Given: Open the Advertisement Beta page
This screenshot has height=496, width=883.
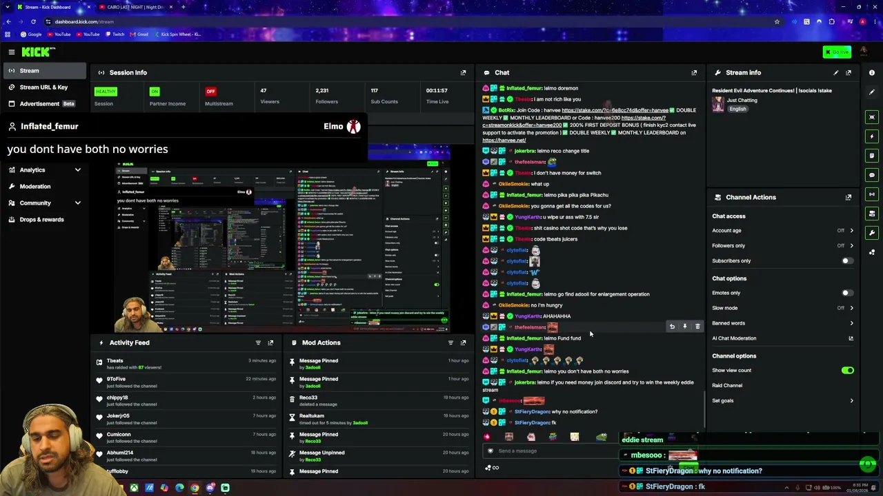Looking at the screenshot, I should (x=45, y=104).
